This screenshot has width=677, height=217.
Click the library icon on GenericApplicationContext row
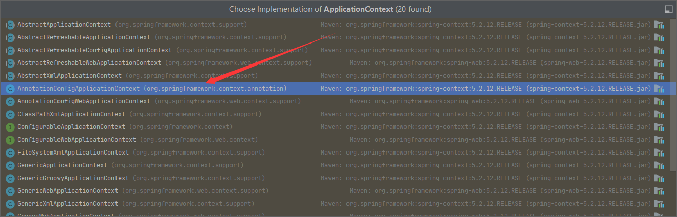pyautogui.click(x=659, y=165)
